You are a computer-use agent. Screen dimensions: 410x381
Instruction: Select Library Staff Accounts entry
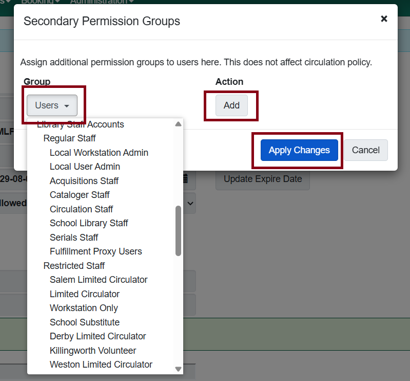pyautogui.click(x=80, y=124)
